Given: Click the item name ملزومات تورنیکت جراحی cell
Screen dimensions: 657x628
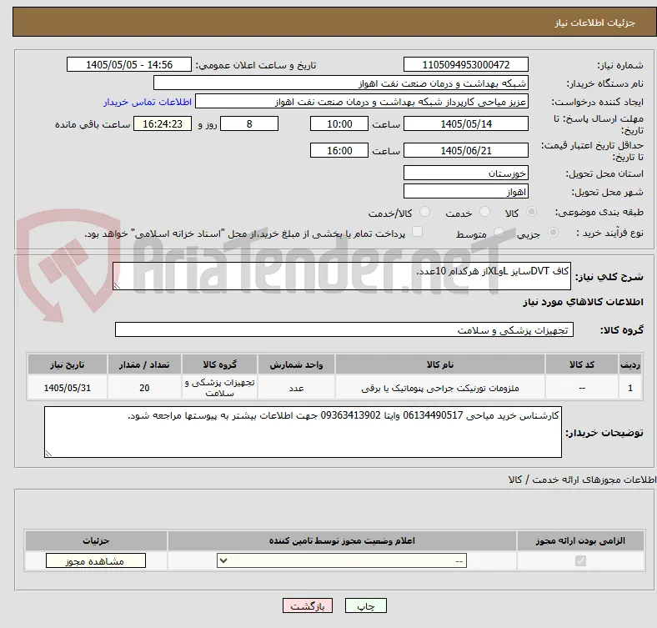Looking at the screenshot, I should click(x=440, y=388).
